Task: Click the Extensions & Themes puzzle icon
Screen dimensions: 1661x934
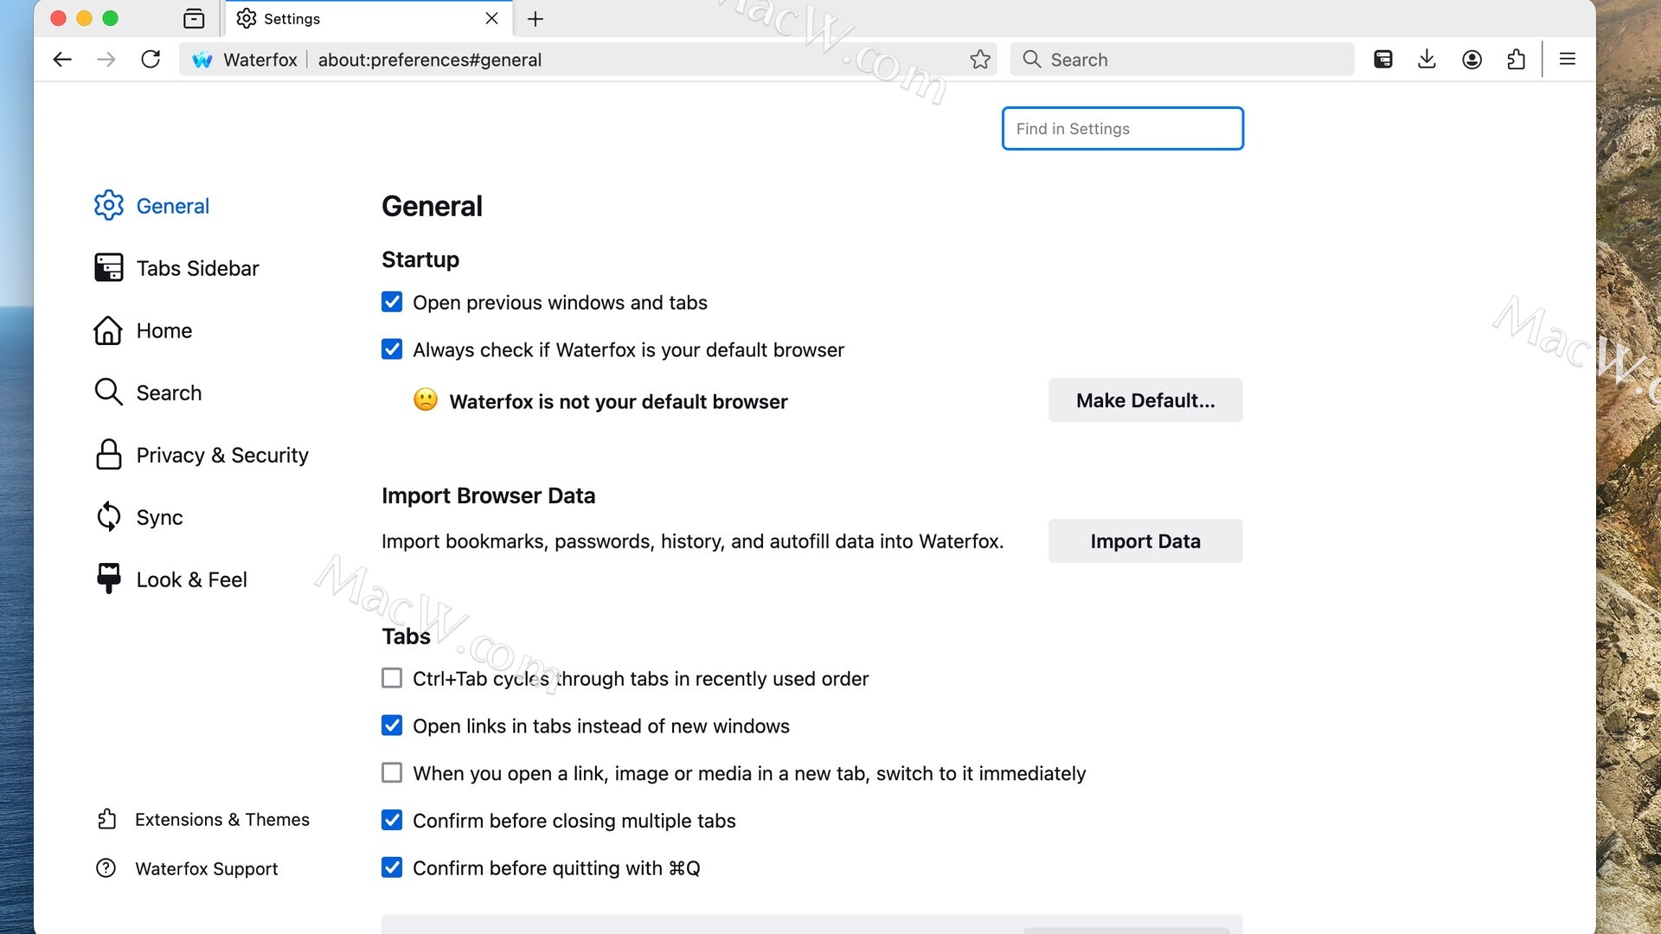Action: (106, 819)
